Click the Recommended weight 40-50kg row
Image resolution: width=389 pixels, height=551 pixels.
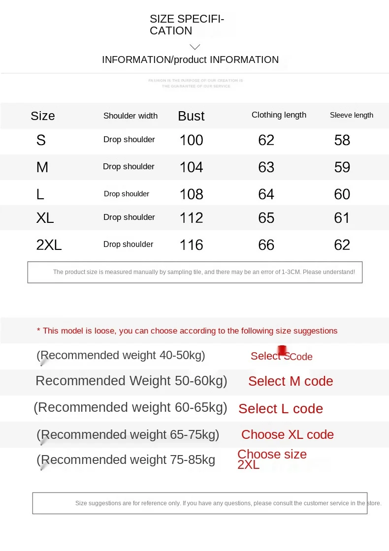[121, 355]
